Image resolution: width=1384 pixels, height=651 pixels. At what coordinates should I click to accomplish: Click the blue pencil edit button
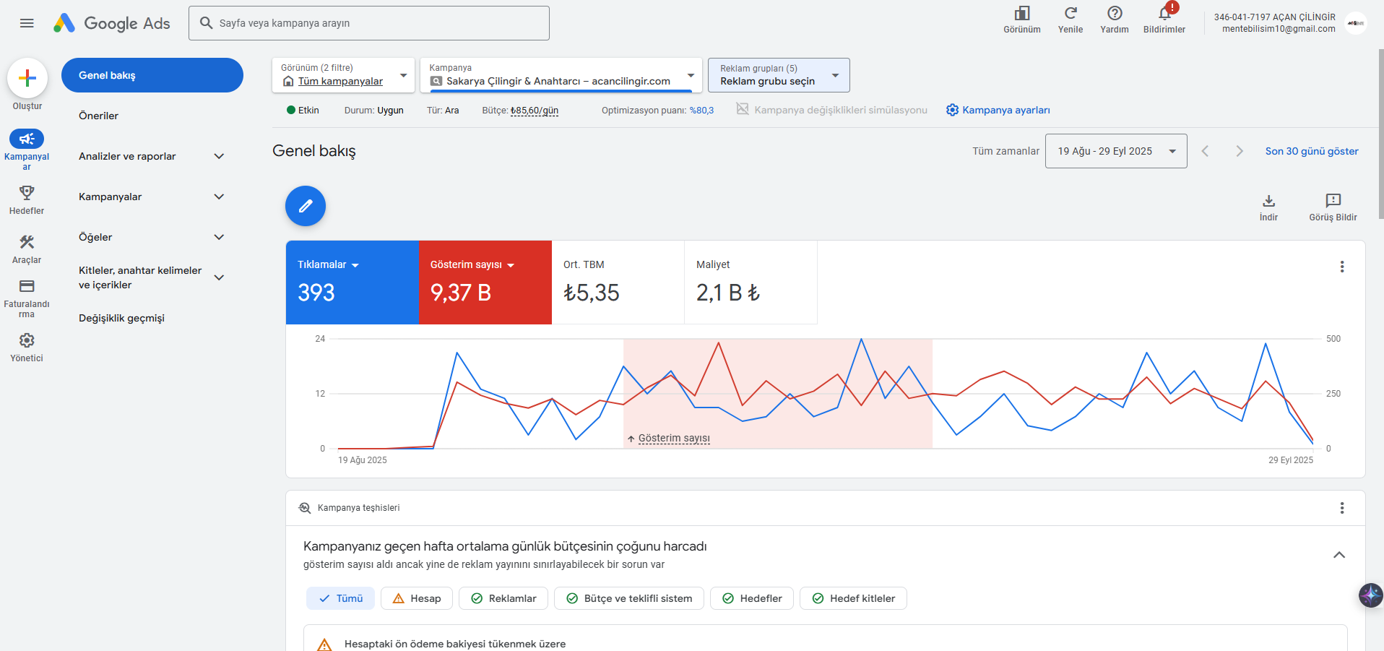[x=306, y=206]
